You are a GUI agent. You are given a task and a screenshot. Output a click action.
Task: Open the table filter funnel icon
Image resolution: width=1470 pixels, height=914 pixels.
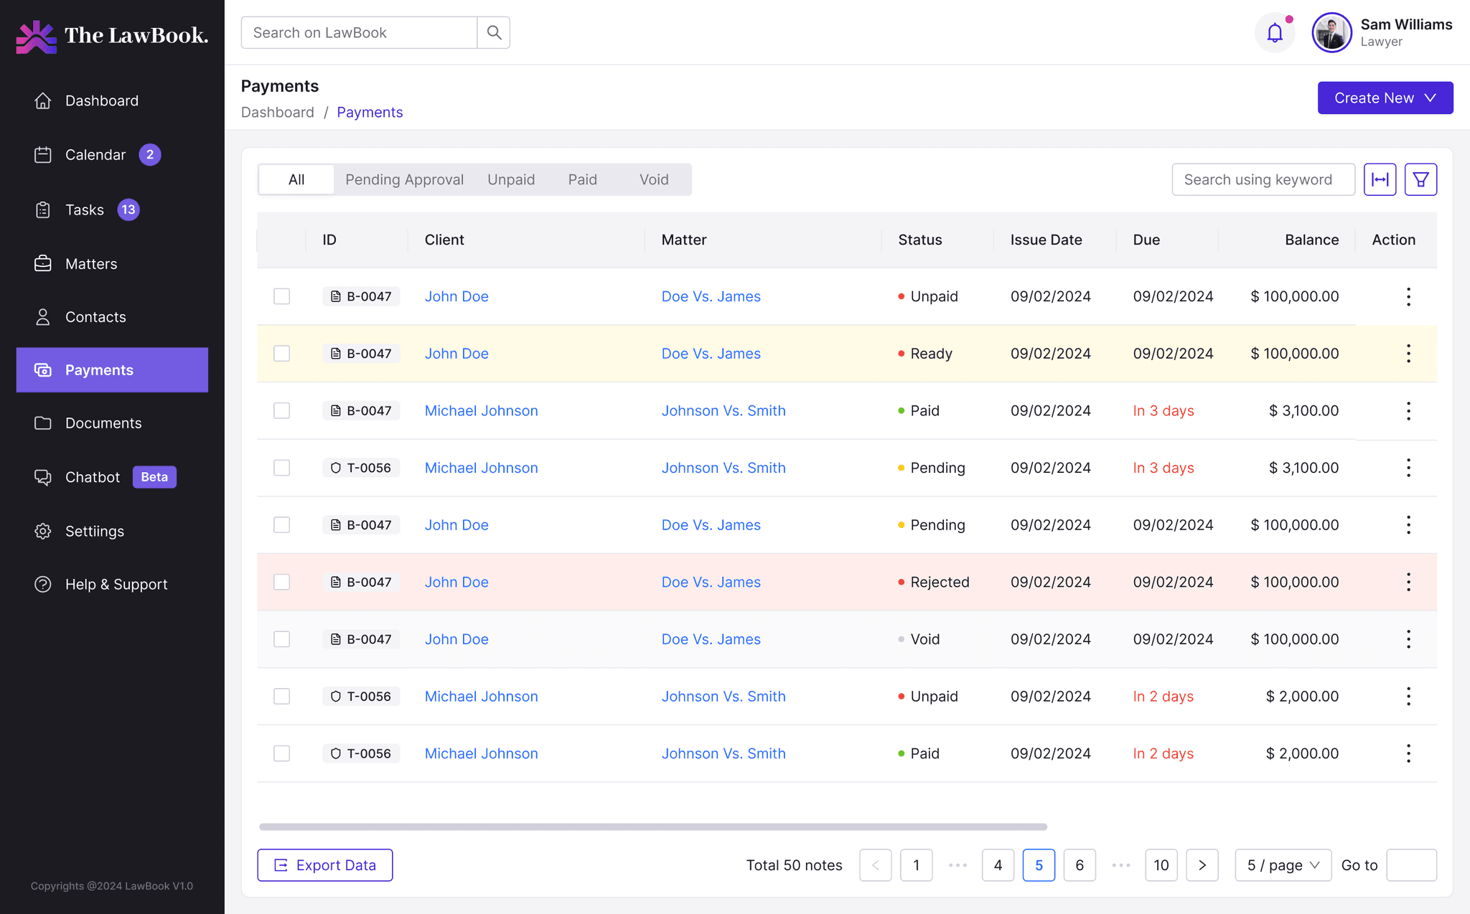(x=1420, y=179)
